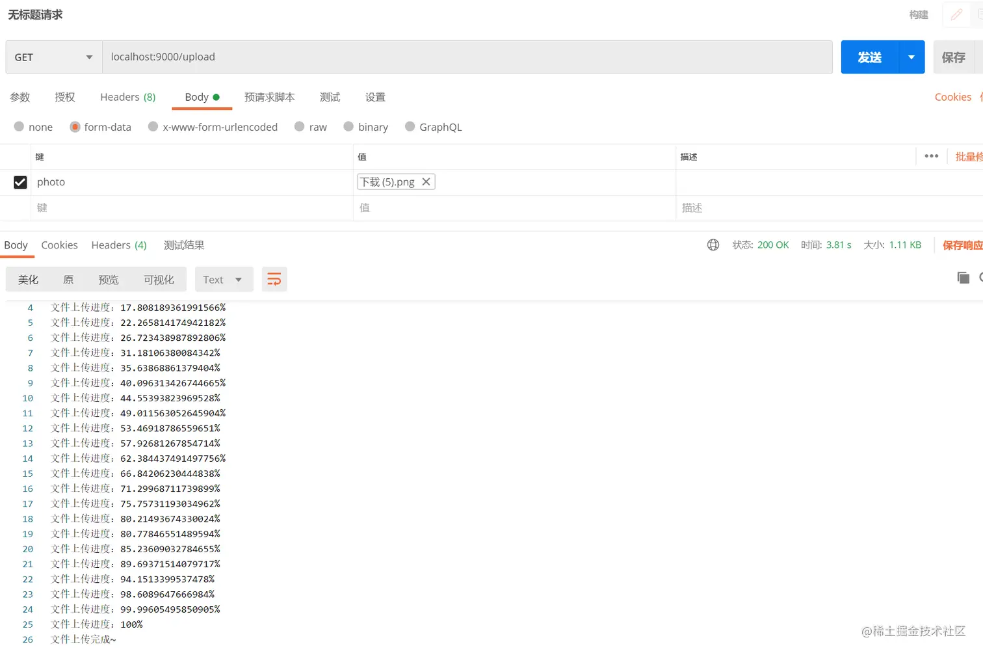Click line 17.808189361991566% in the response
983x655 pixels.
(x=138, y=308)
